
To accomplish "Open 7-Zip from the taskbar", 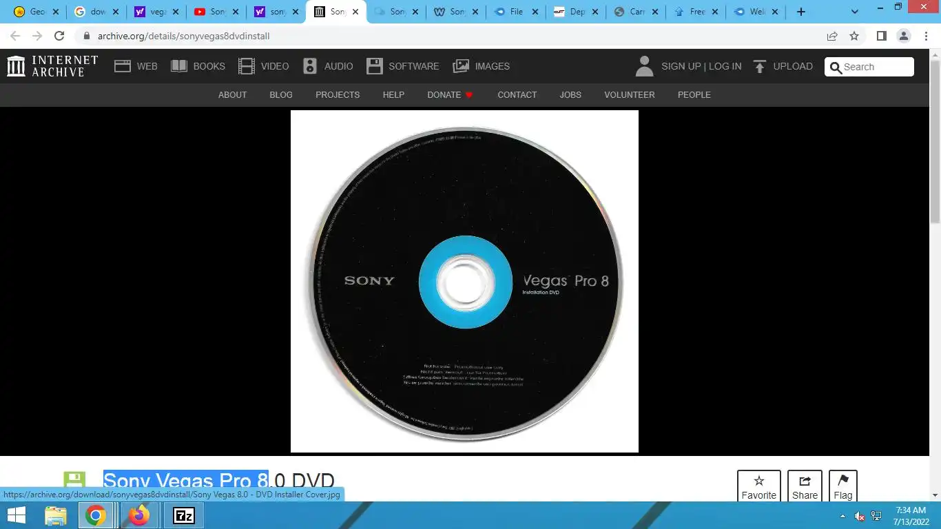I will (183, 515).
